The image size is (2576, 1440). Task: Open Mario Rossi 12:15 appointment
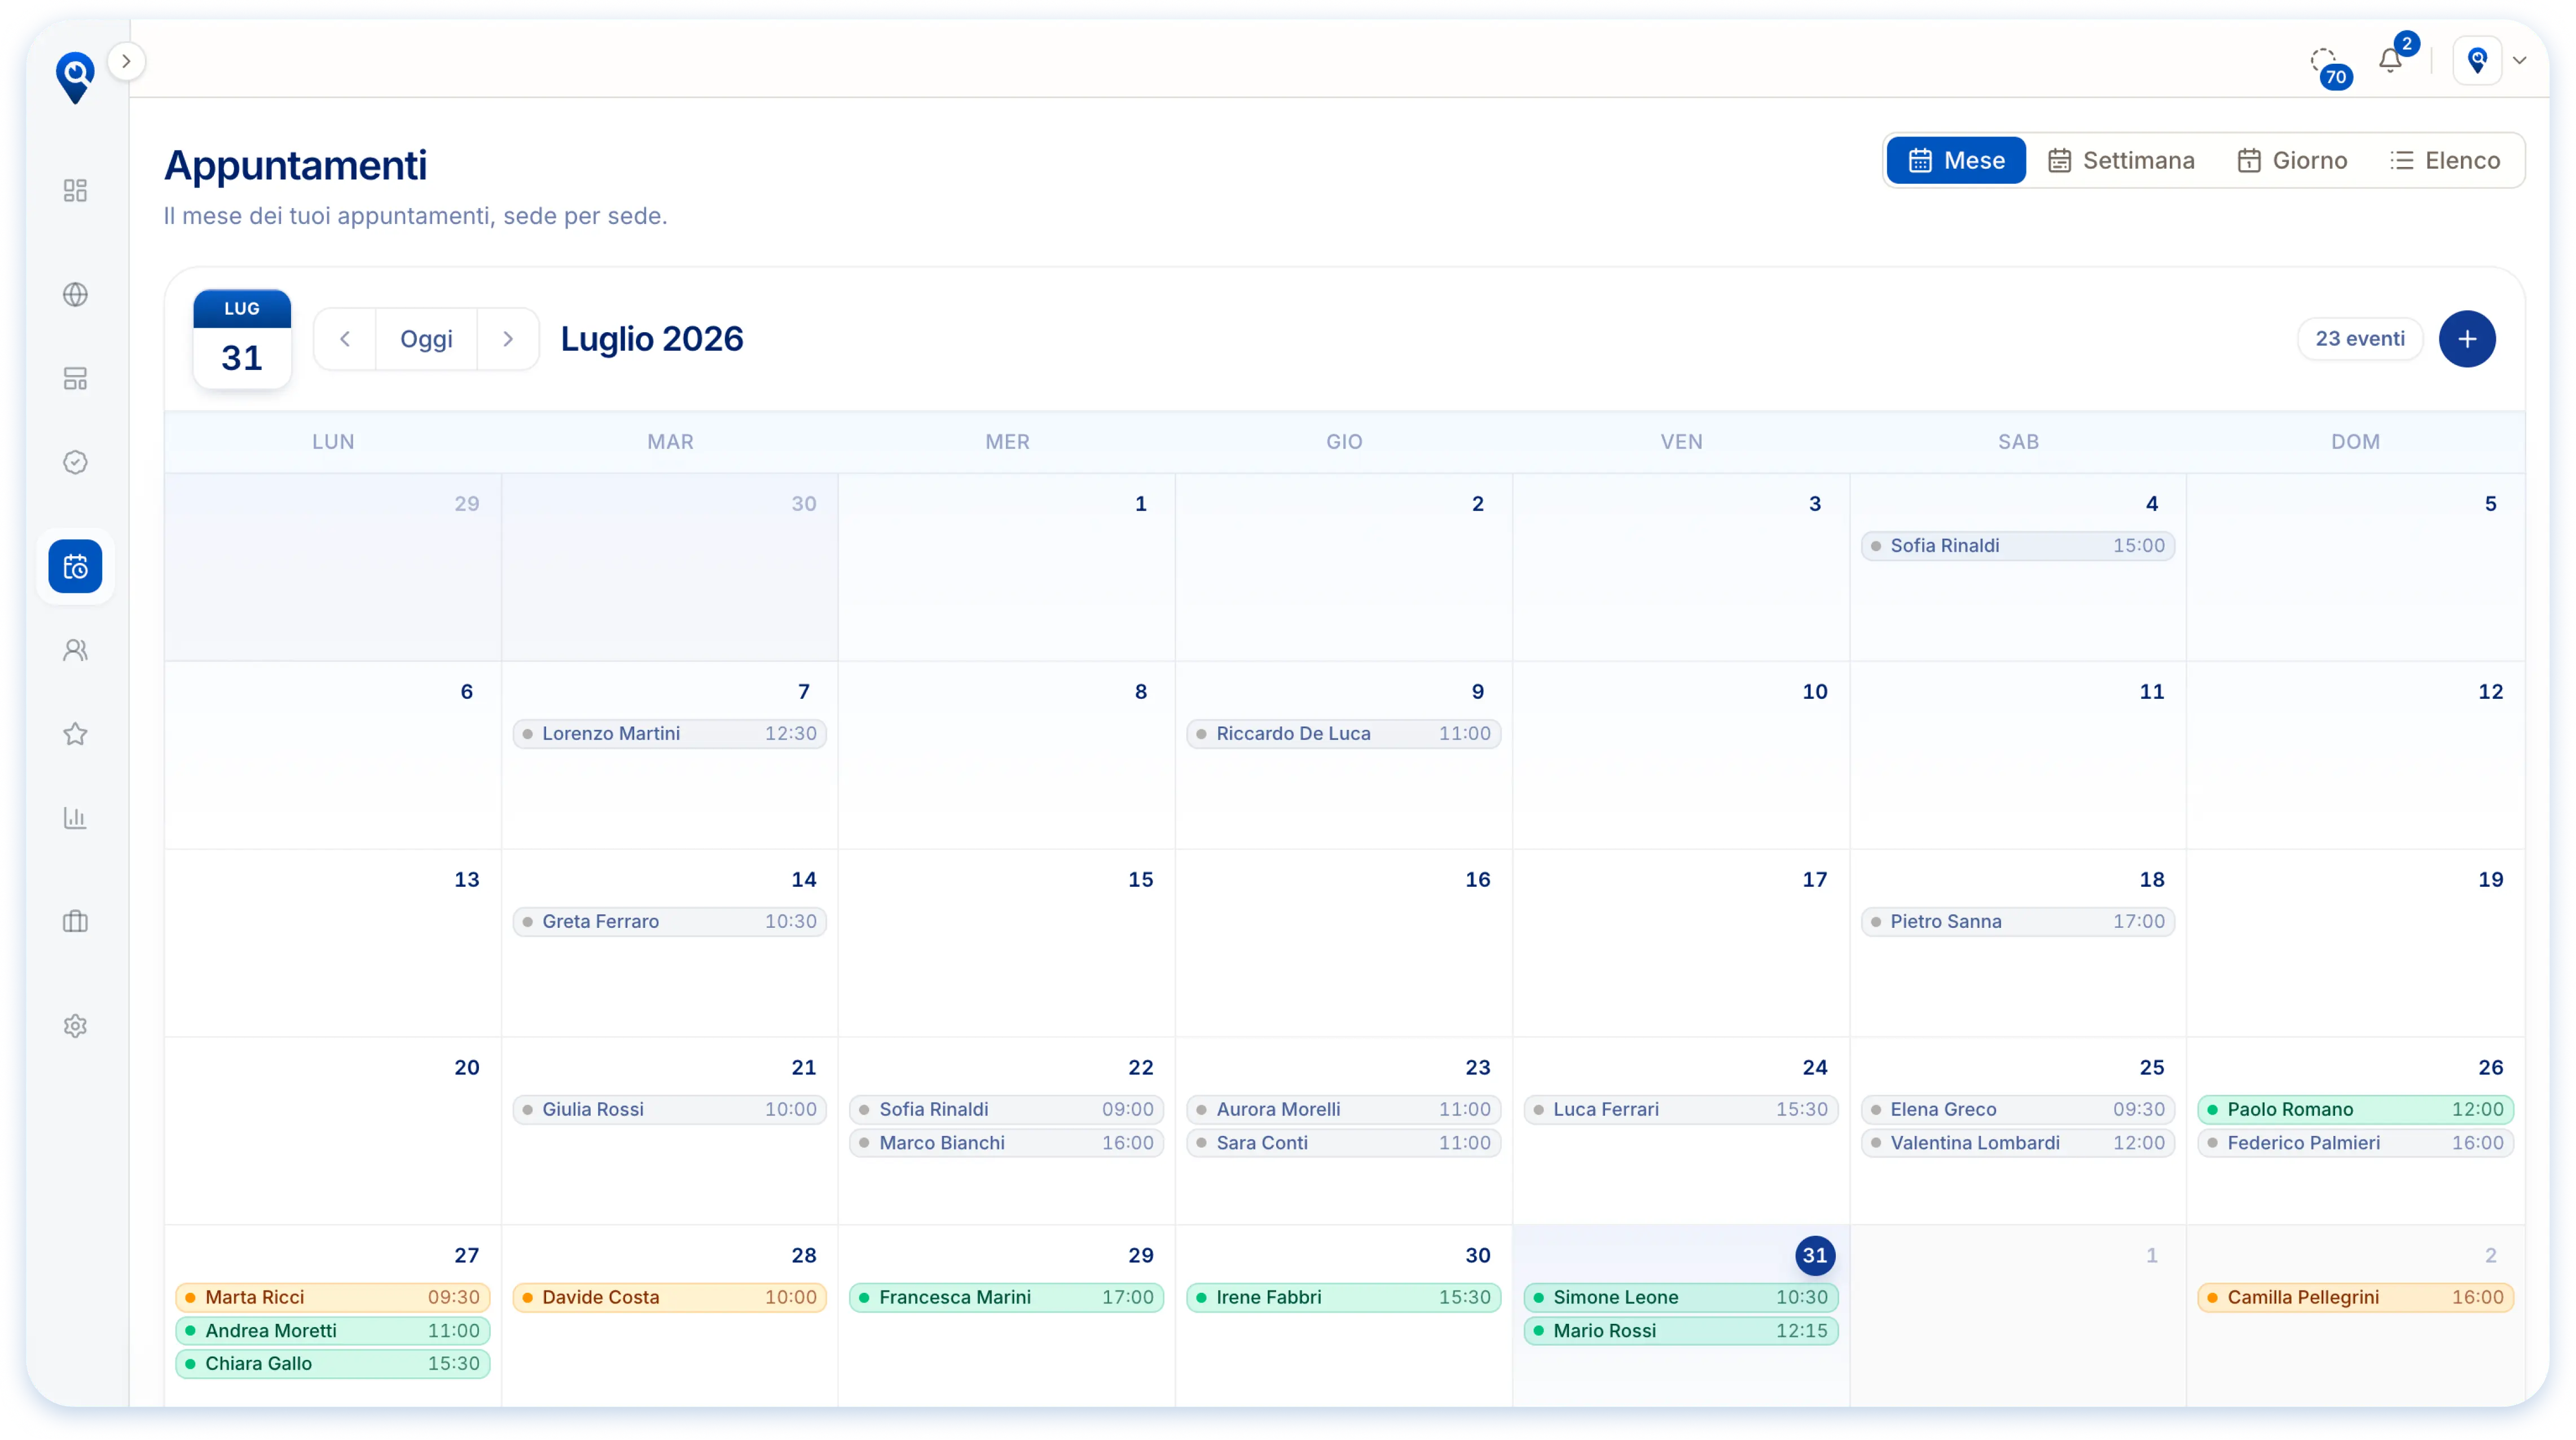[x=1681, y=1331]
